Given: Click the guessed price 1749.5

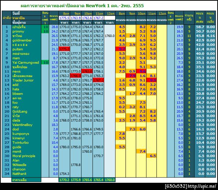Looking at the screenshot, I should pyautogui.click(x=98, y=129).
